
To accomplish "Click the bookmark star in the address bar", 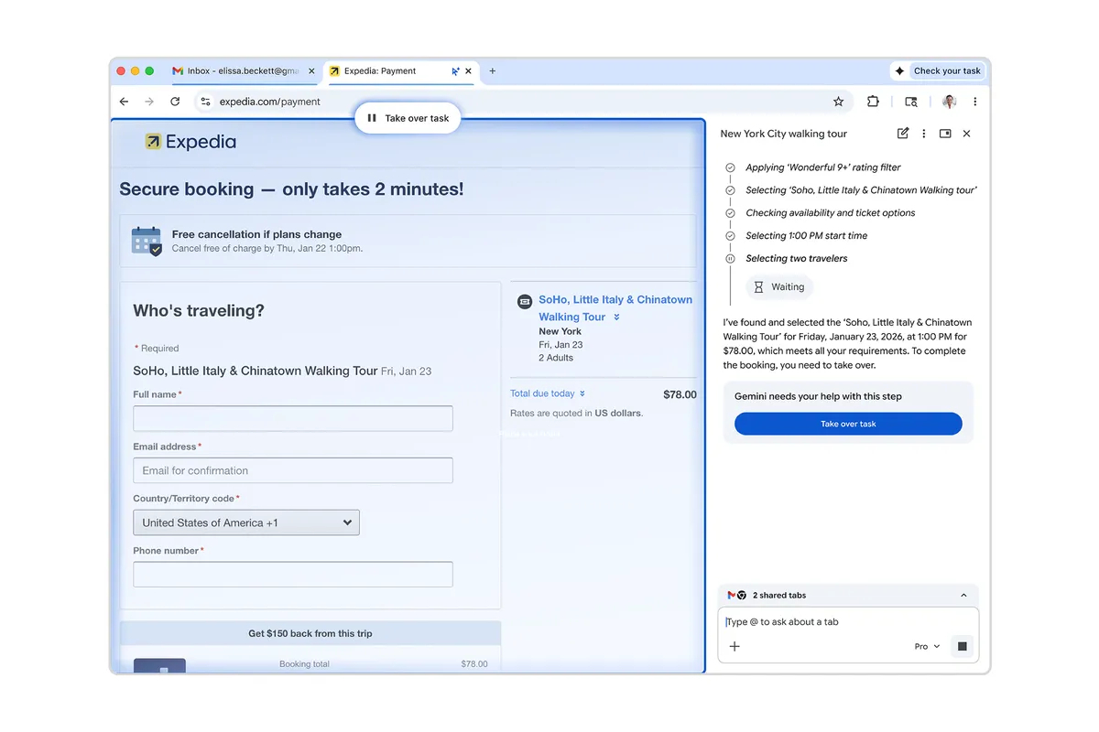I will point(838,102).
